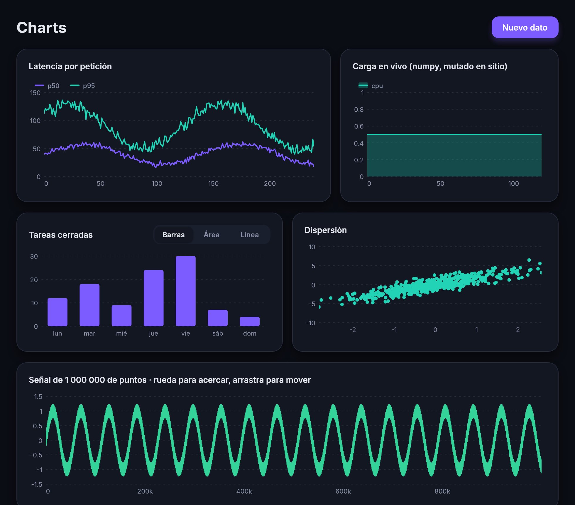Click the Nuevo dato button
This screenshot has height=505, width=575.
pyautogui.click(x=525, y=27)
